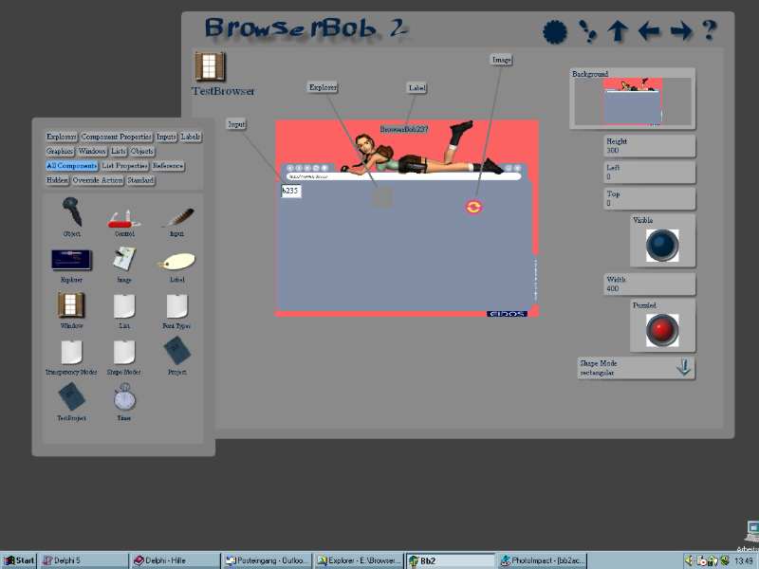
Task: Click the gray Explorer placeholder square
Action: [382, 197]
